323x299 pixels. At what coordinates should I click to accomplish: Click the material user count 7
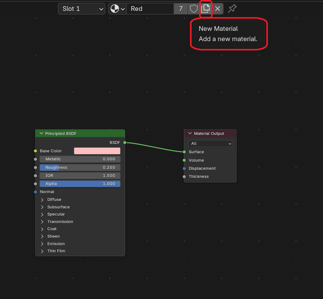pos(181,9)
